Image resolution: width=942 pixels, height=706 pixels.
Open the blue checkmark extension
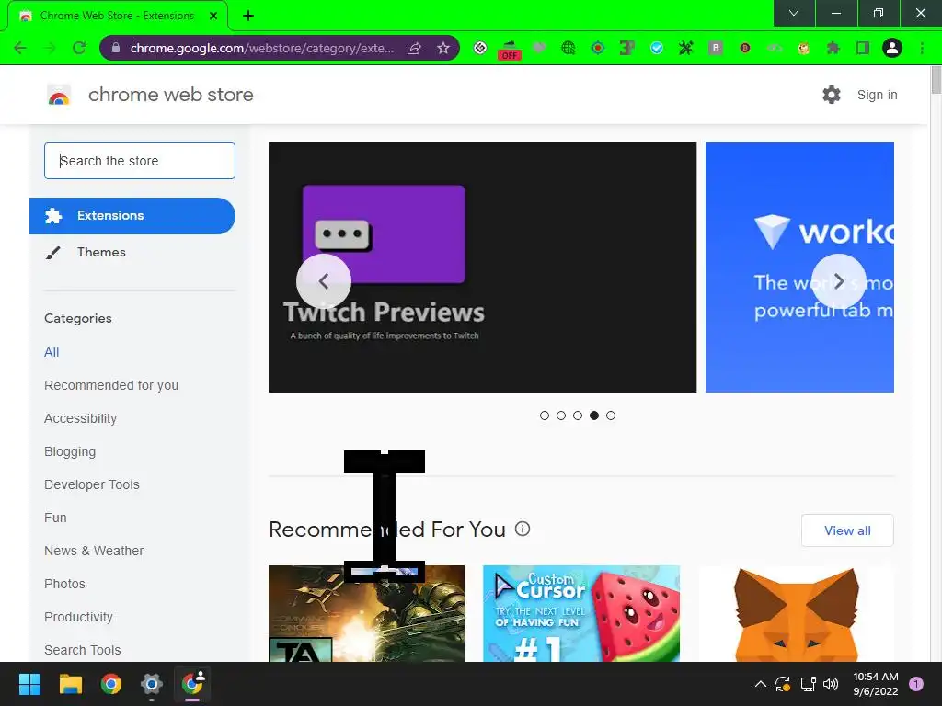click(x=657, y=48)
